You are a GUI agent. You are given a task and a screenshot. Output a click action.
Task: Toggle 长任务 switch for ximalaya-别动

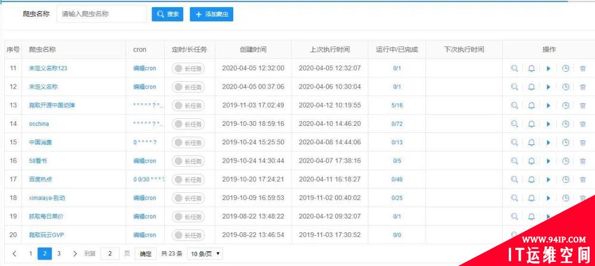click(188, 198)
